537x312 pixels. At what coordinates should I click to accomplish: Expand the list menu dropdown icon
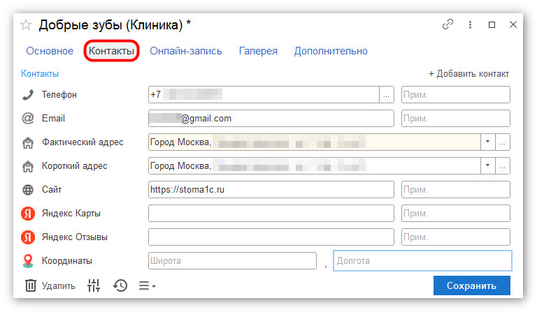coord(148,285)
